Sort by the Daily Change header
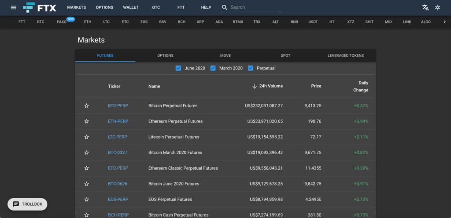Viewport: 451px width, 218px height. coord(361,86)
